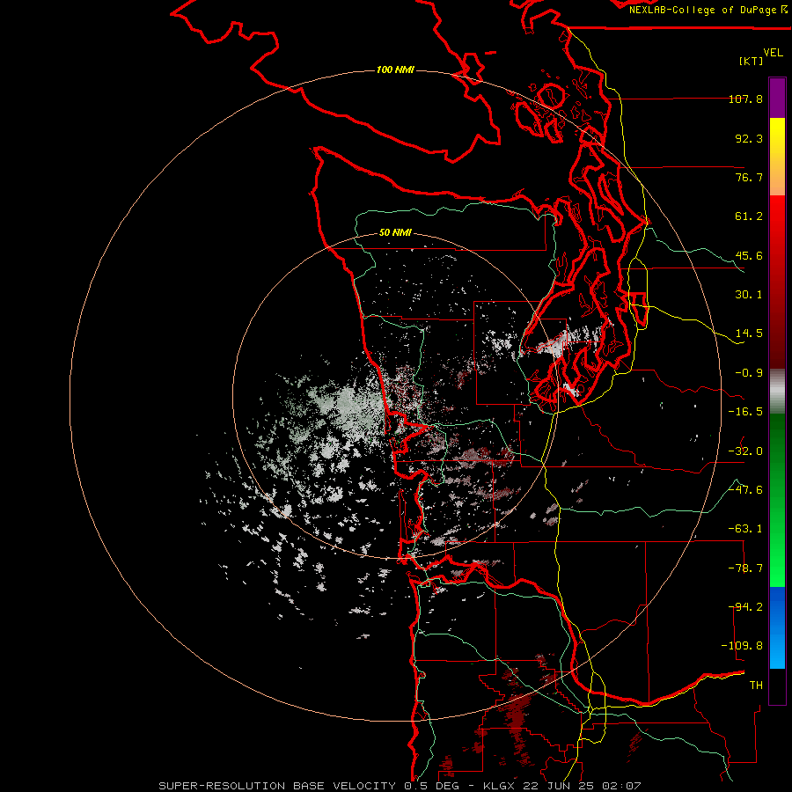
Task: Click the -63.1 velocity scale value
Action: (745, 529)
